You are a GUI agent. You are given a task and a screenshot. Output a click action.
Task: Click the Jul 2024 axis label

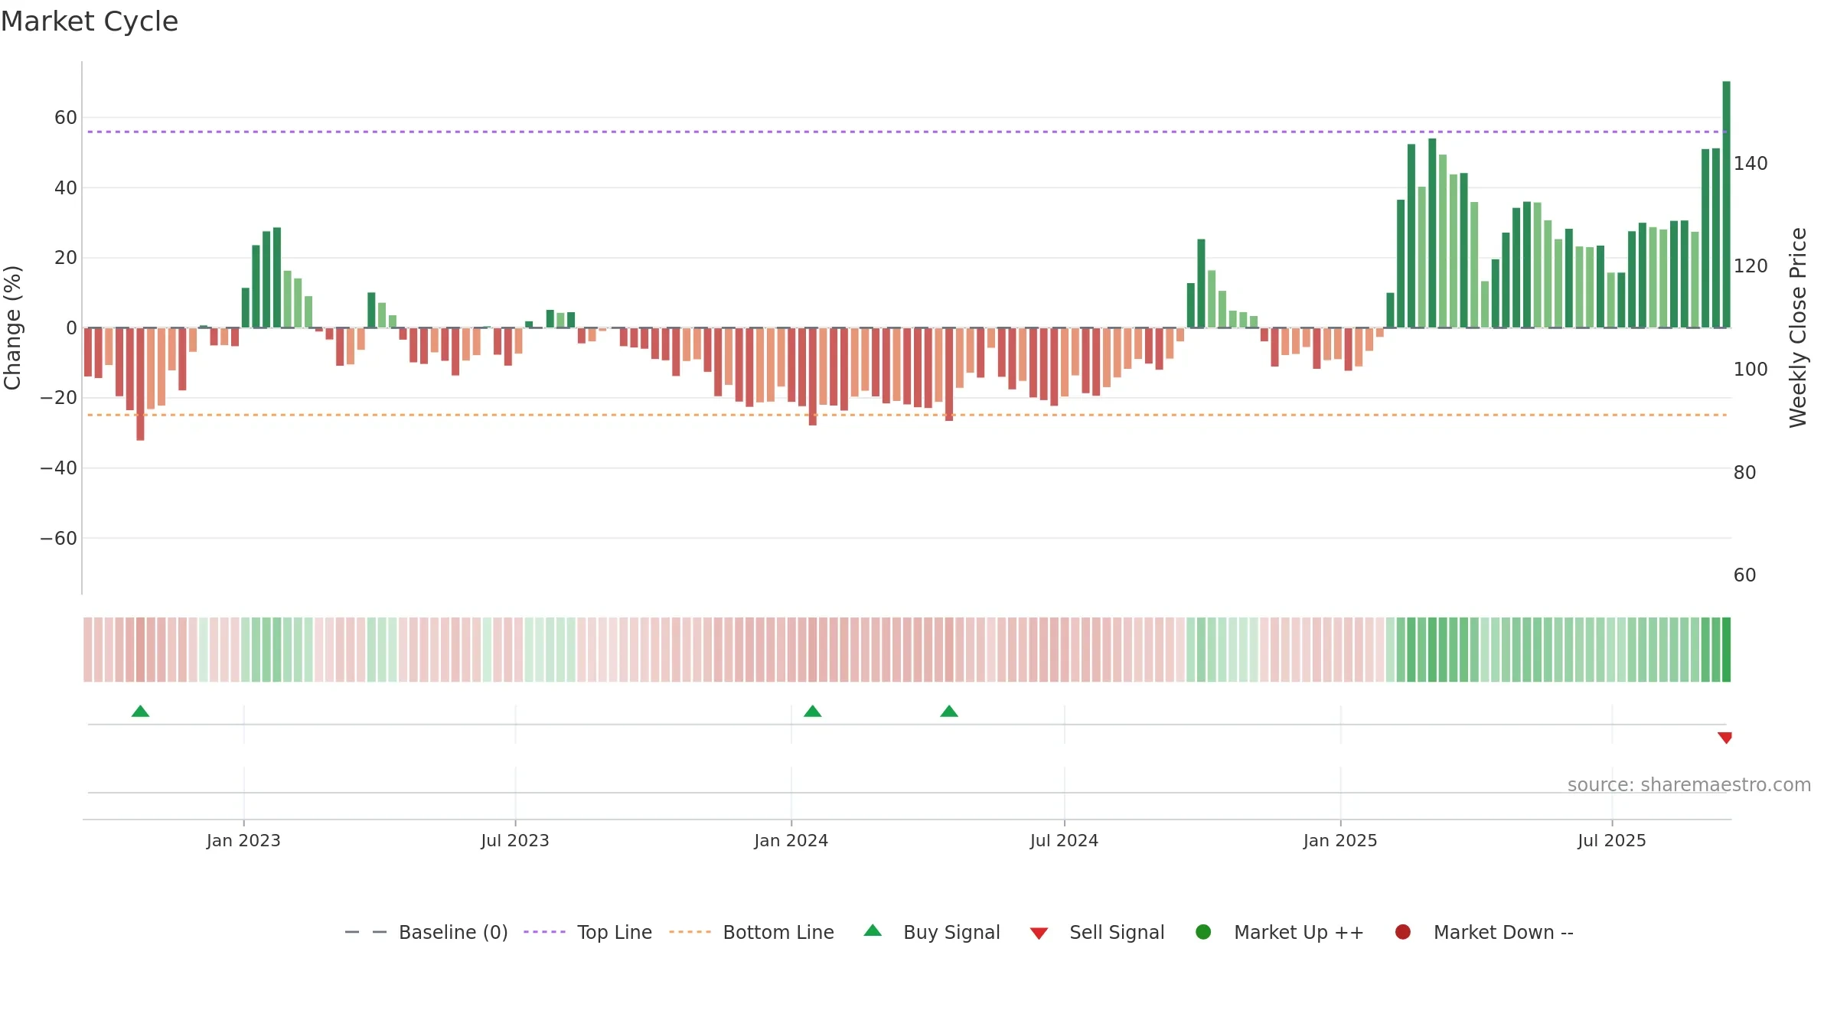point(1064,841)
